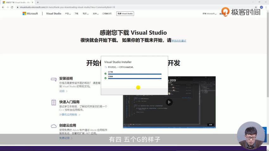Image resolution: width=269 pixels, height=151 pixels.
Task: Play the Visual Studio 2019 video
Action: click(x=169, y=102)
